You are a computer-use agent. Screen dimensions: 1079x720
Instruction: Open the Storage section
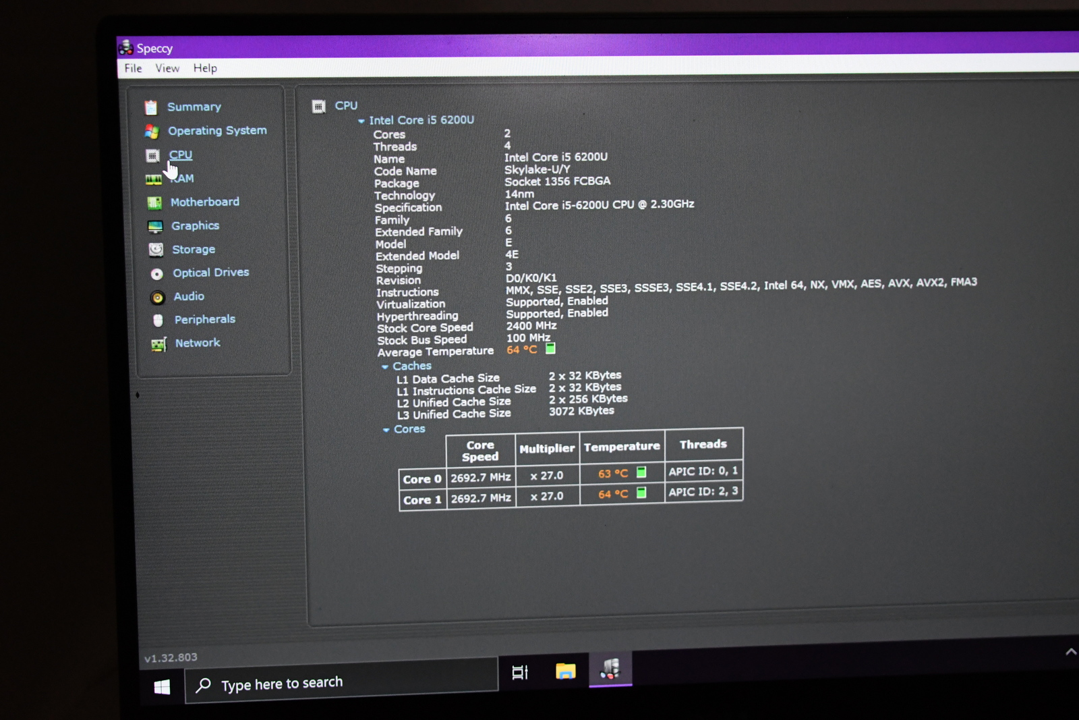pos(194,249)
